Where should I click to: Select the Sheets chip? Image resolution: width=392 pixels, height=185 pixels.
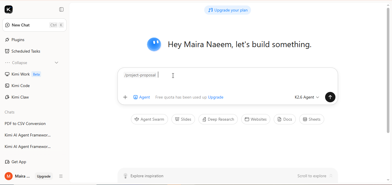click(x=312, y=119)
